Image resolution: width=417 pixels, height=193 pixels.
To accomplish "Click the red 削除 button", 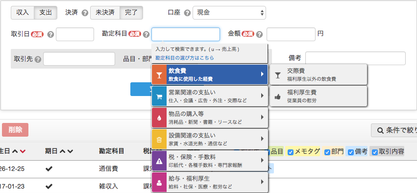I will tap(15, 130).
